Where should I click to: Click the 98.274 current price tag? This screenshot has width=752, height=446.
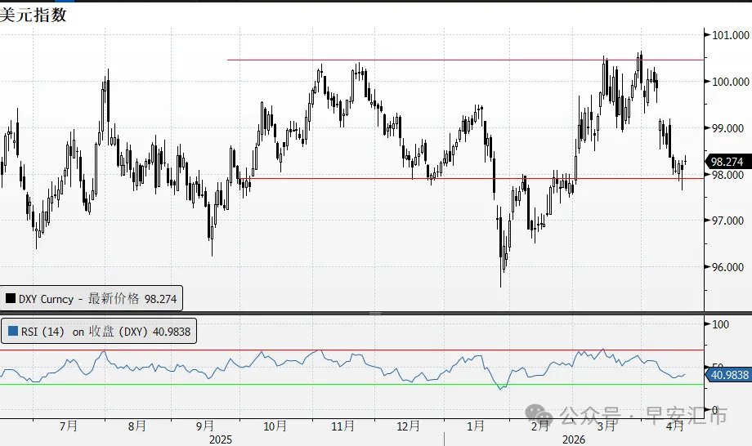[x=727, y=162]
